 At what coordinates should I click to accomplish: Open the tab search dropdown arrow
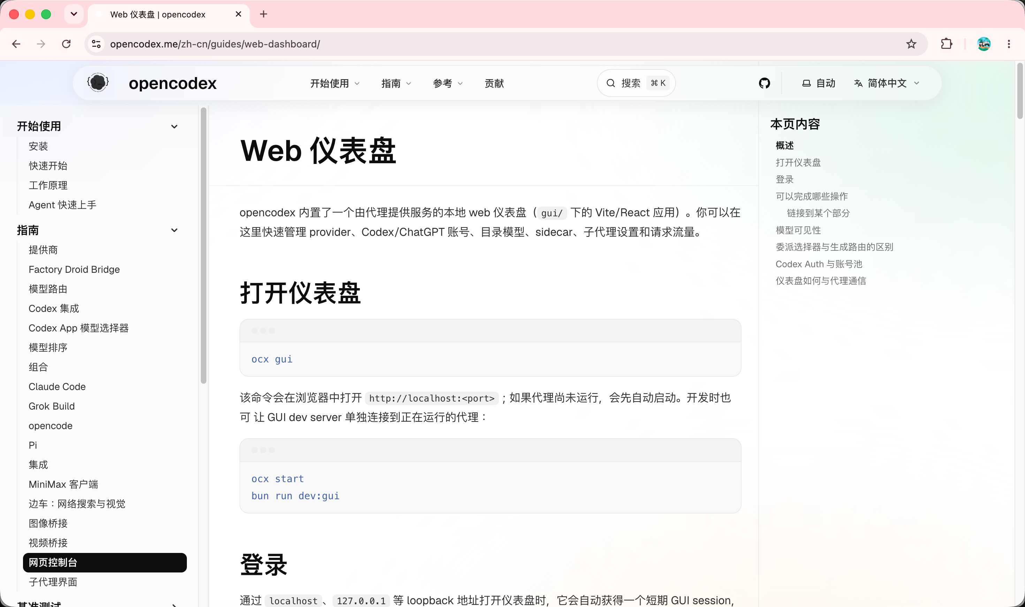point(74,14)
